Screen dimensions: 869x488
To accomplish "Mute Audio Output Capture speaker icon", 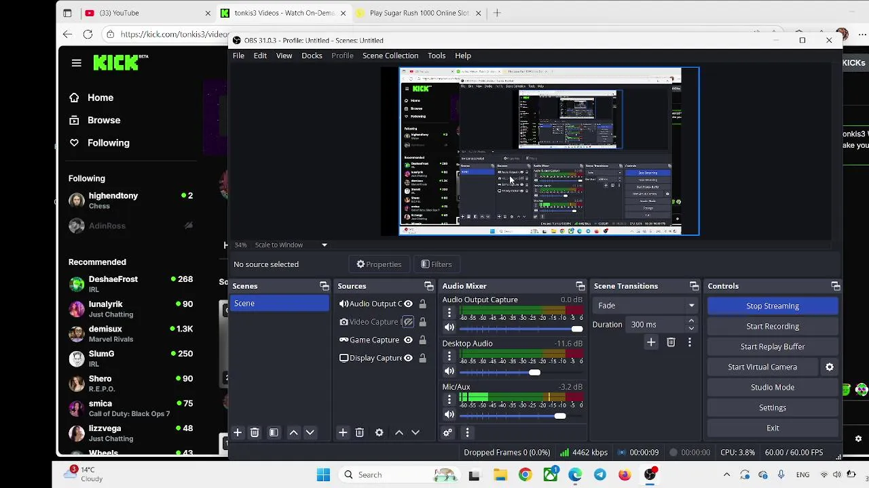I will 449,327.
